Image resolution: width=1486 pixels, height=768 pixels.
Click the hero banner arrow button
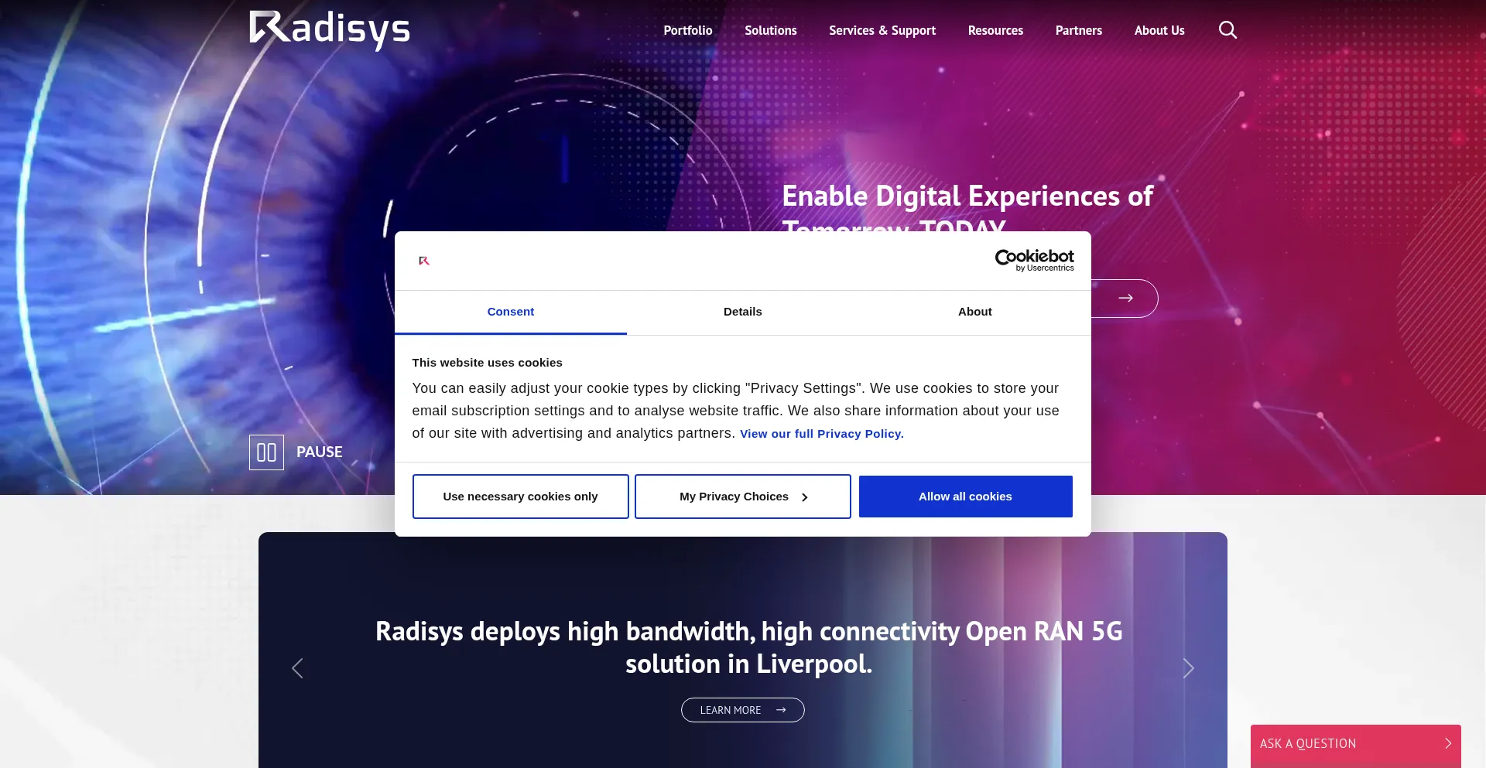(x=1125, y=299)
